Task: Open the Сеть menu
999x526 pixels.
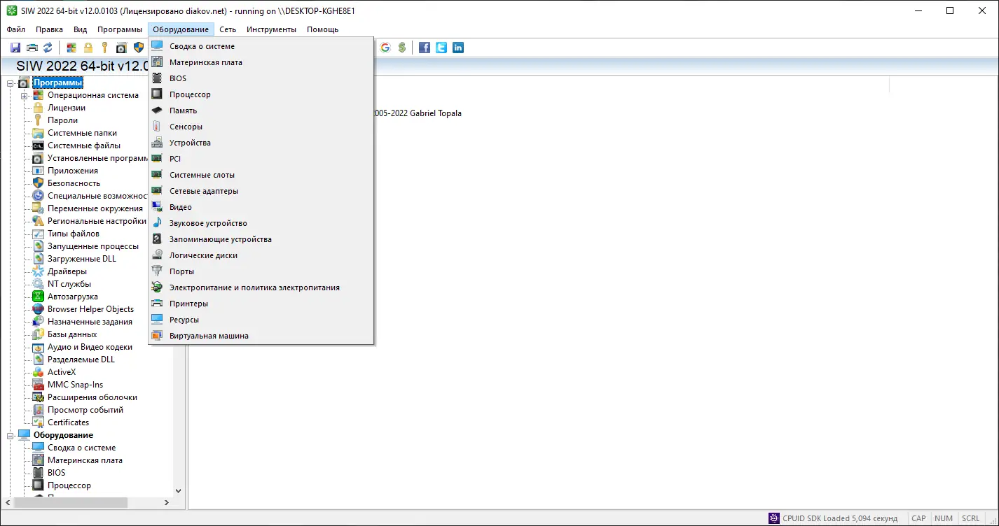Action: coord(228,29)
